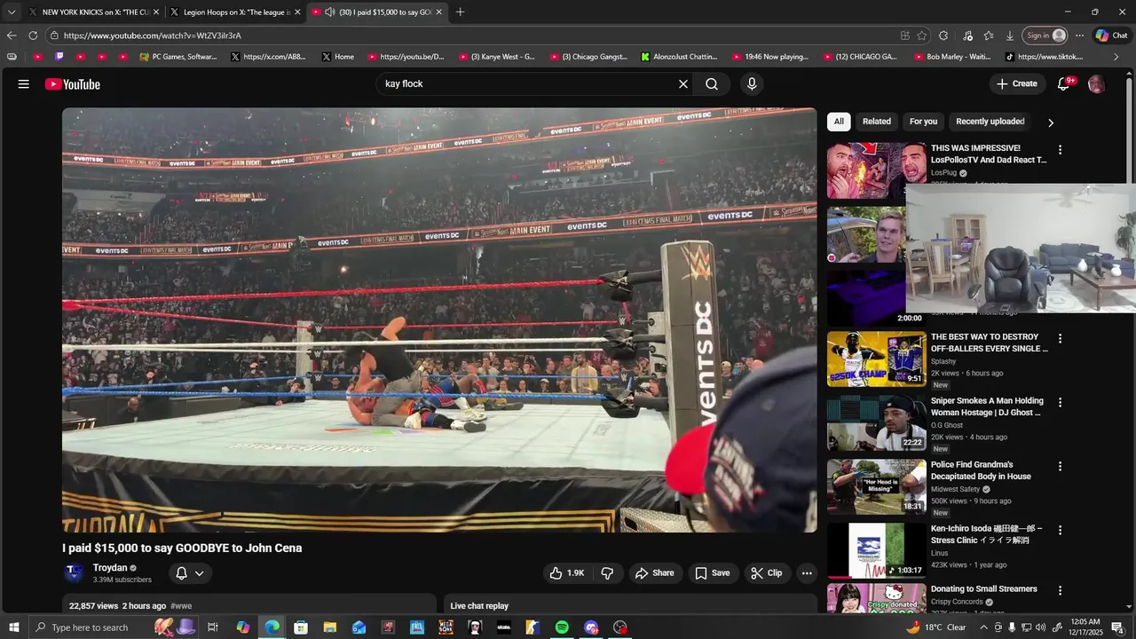
Task: Open 'Sniper Smokes A Man' video thumbnail
Action: click(877, 422)
